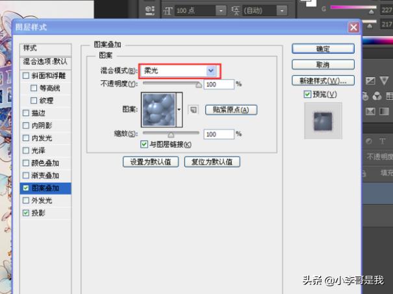
Task: Select 图案叠加 in the styles list
Action: click(45, 188)
